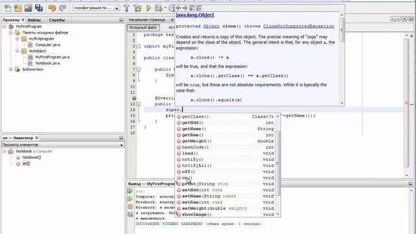Debug the project from the toolbar
Viewport: 416px width, 234px height.
point(159,8)
